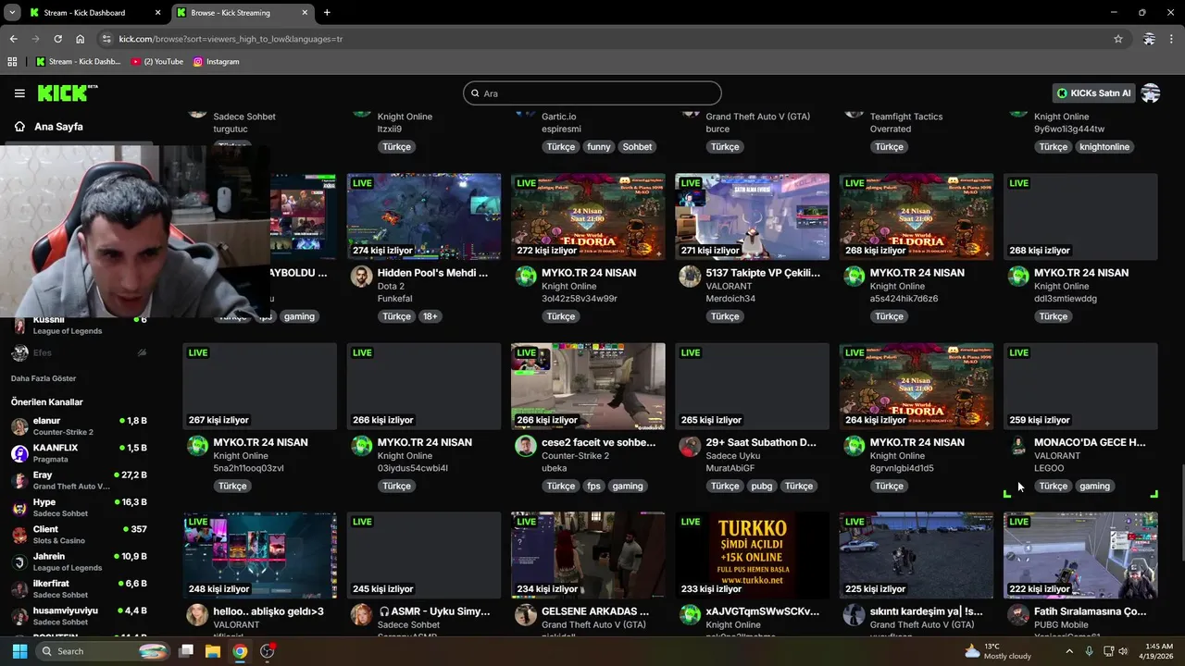Click Hidden Pool's Mehdi streamer avatar

(361, 277)
